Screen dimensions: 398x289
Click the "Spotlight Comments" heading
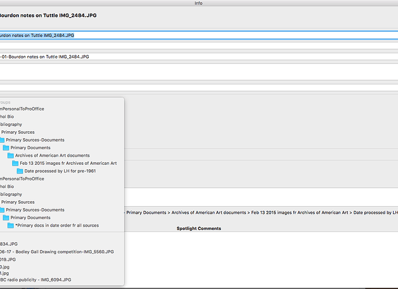tap(199, 228)
